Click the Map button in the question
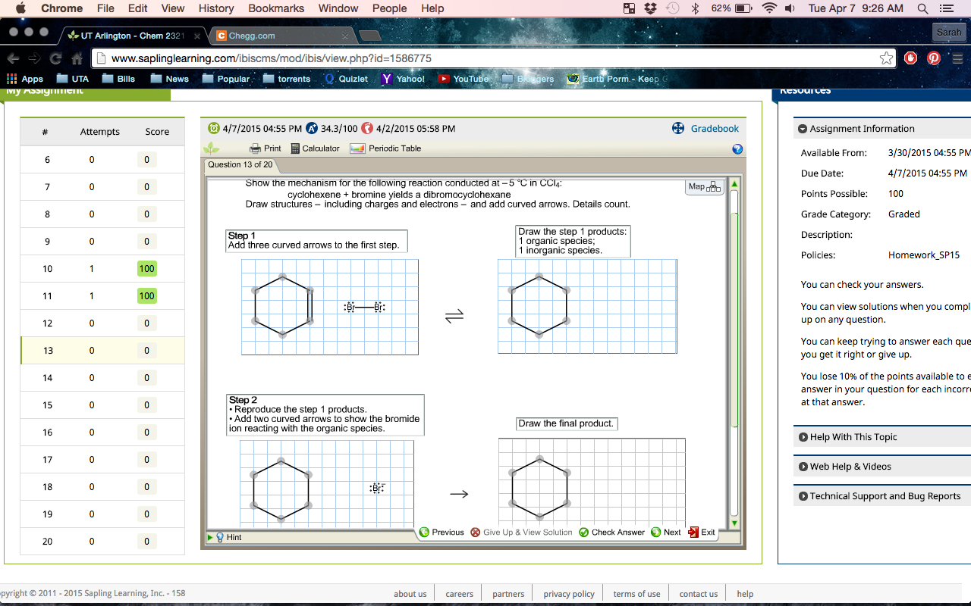Screen dimensions: 971x606 tap(705, 186)
